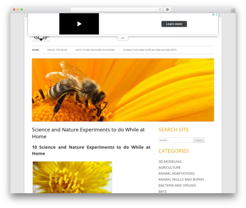Open the Bacteria and Viruses category
This screenshot has width=246, height=208.
(177, 185)
